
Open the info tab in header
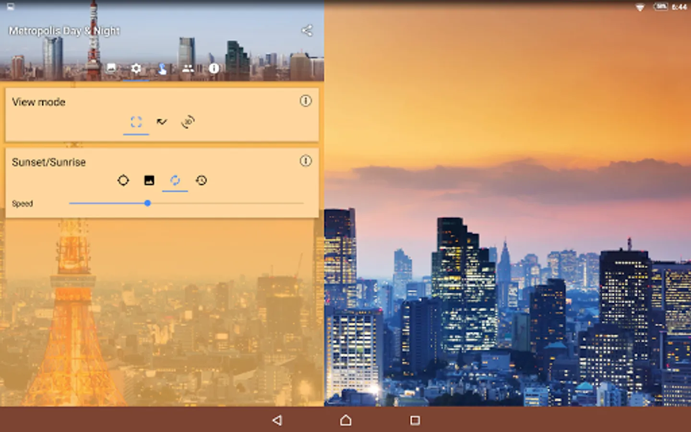[x=214, y=68]
